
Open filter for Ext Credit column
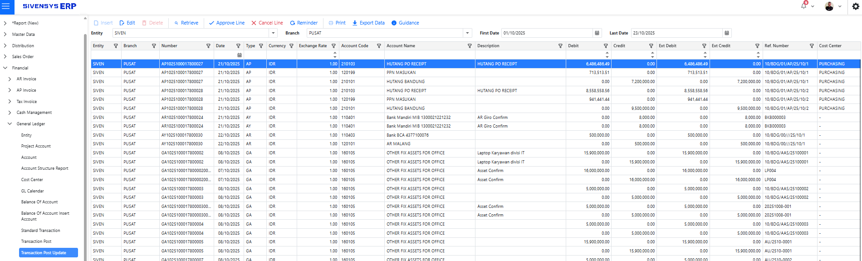(x=757, y=46)
